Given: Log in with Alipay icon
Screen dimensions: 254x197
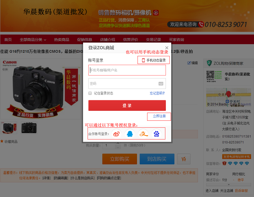Looking at the screenshot, I should (143, 134).
